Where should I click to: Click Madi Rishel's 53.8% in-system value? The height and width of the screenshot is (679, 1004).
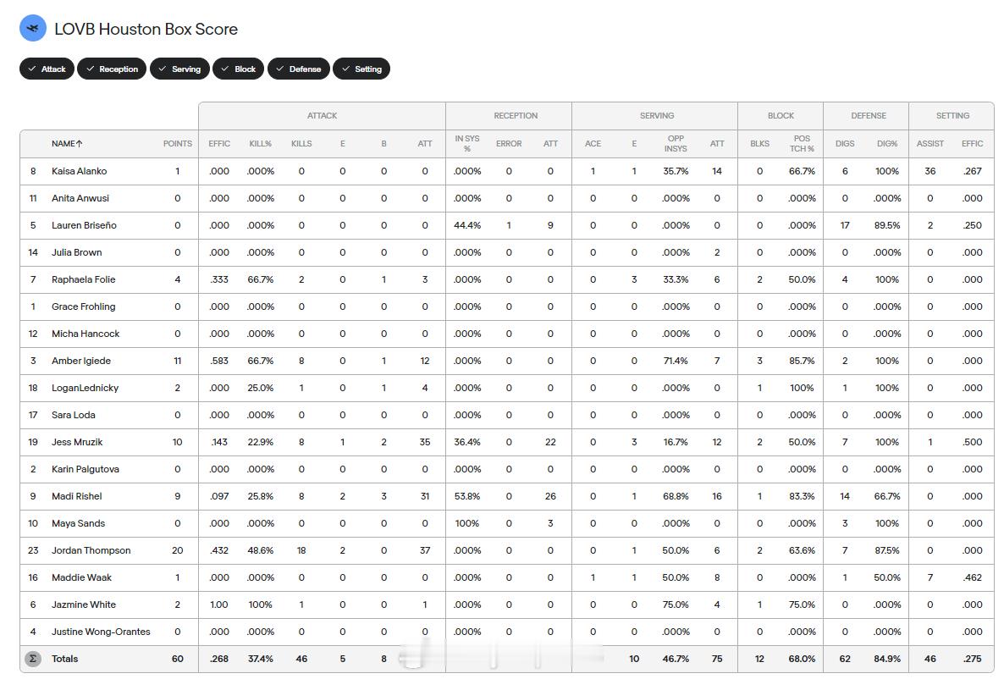[466, 496]
